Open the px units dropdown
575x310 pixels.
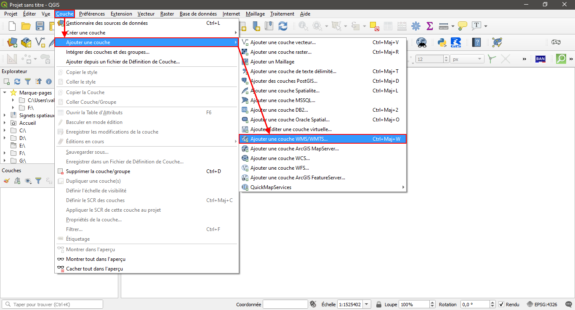[479, 59]
